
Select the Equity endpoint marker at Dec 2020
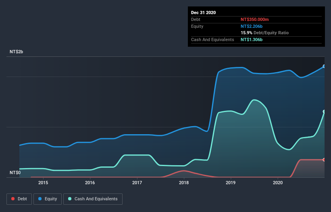[324, 66]
